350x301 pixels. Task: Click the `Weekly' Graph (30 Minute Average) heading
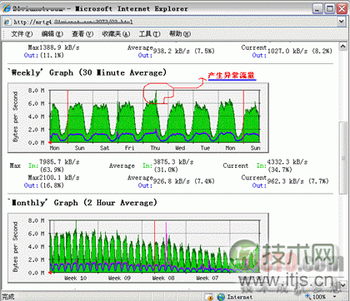tap(87, 72)
